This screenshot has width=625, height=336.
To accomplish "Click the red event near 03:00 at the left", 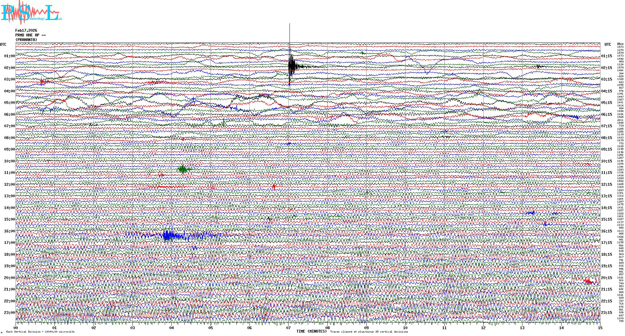I will point(43,82).
